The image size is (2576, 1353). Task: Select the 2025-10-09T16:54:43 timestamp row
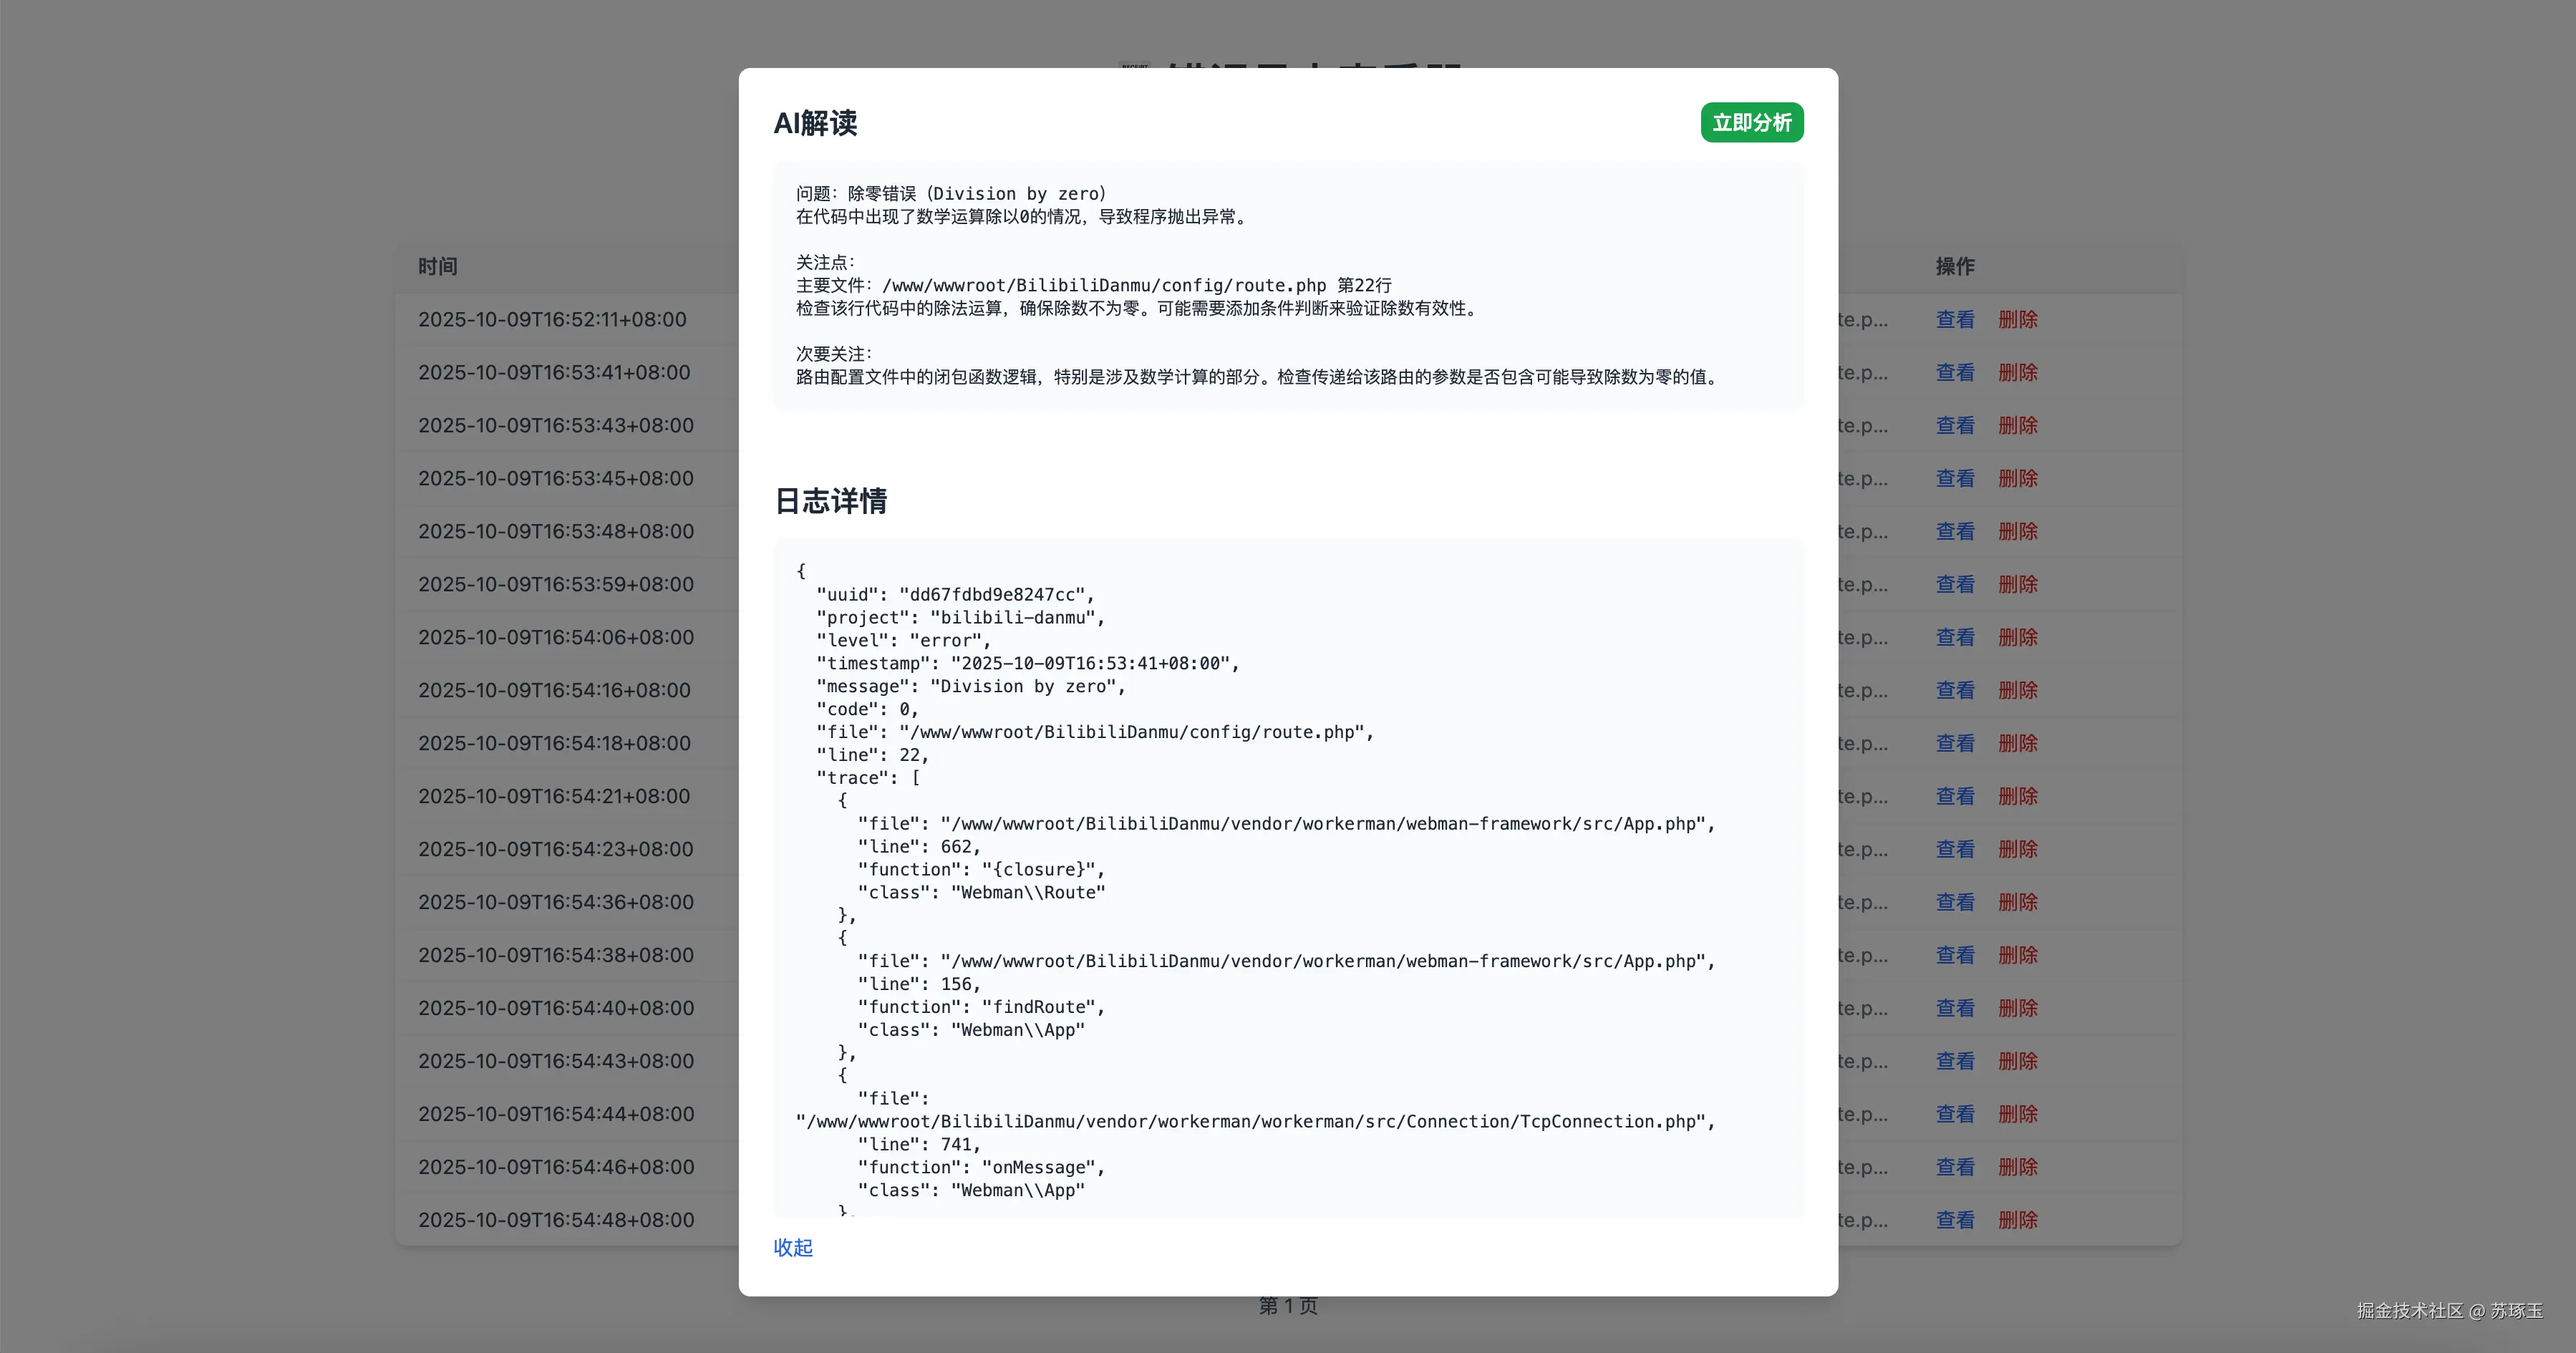[x=555, y=1061]
